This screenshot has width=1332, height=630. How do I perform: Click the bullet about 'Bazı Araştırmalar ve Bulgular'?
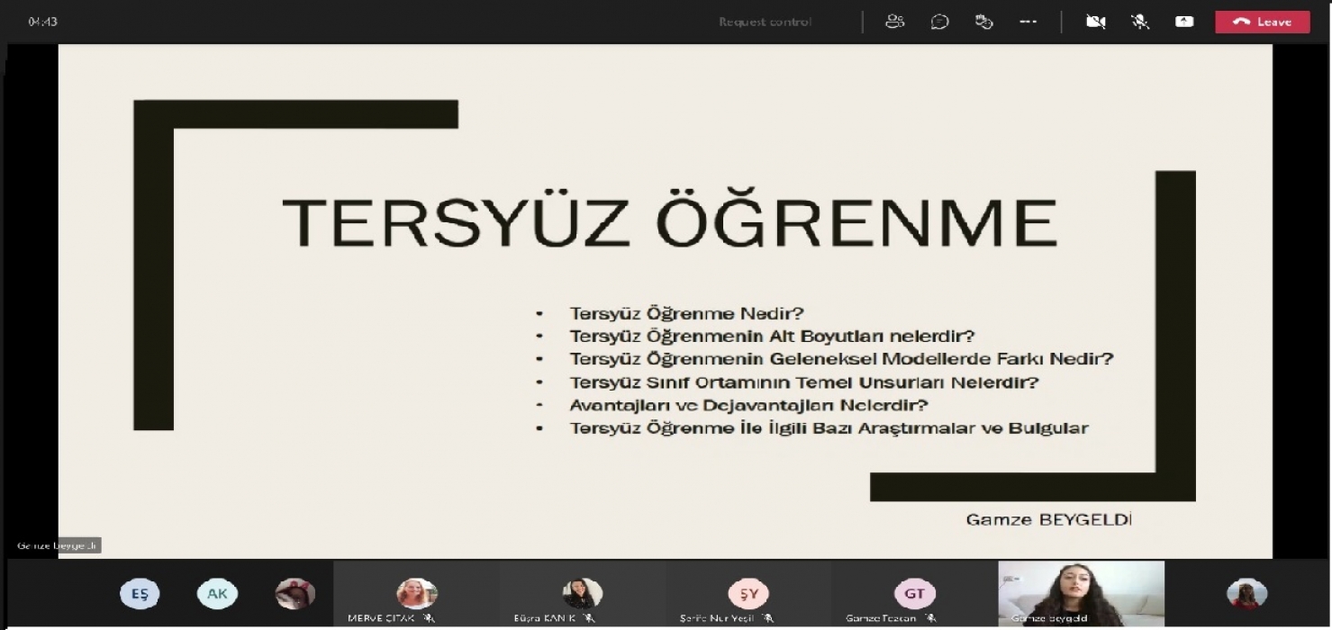coord(829,428)
